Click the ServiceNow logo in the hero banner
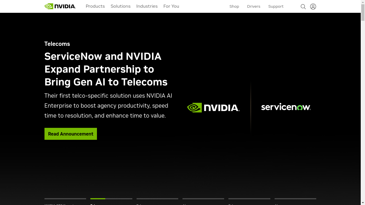 [x=286, y=107]
